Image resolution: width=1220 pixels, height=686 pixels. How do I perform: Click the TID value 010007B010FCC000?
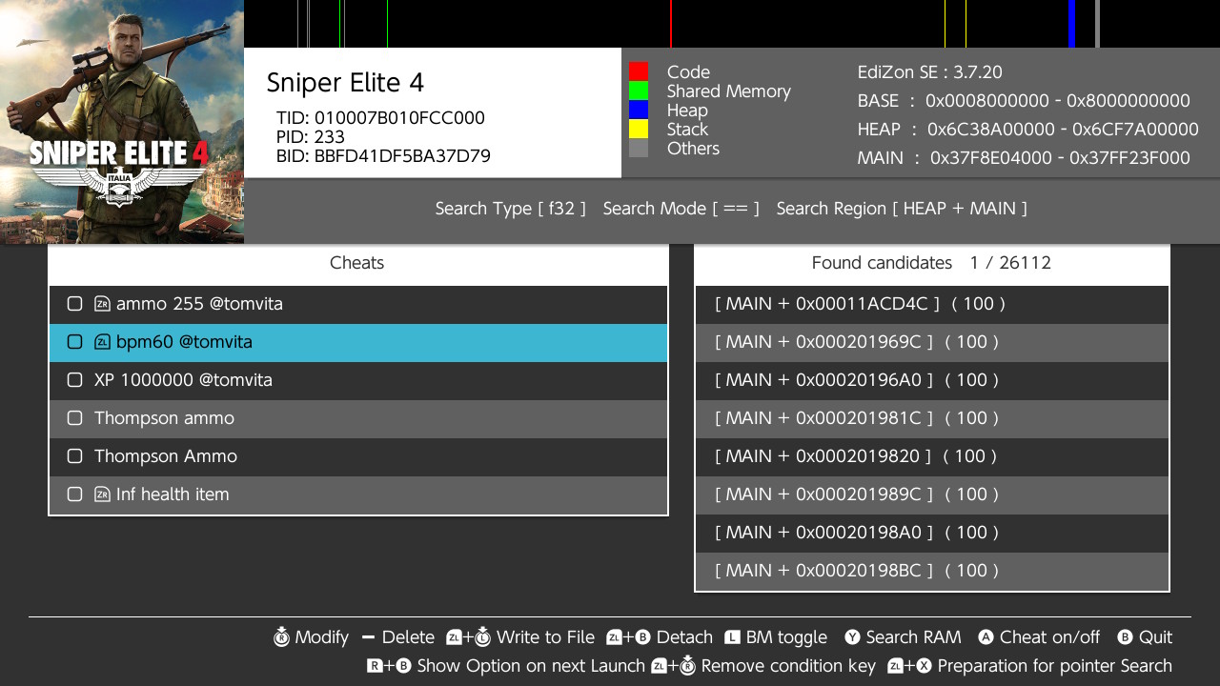[x=399, y=118]
